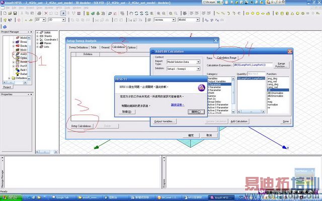Expand the Lists tree node
322x201 pixels.
pos(37,47)
